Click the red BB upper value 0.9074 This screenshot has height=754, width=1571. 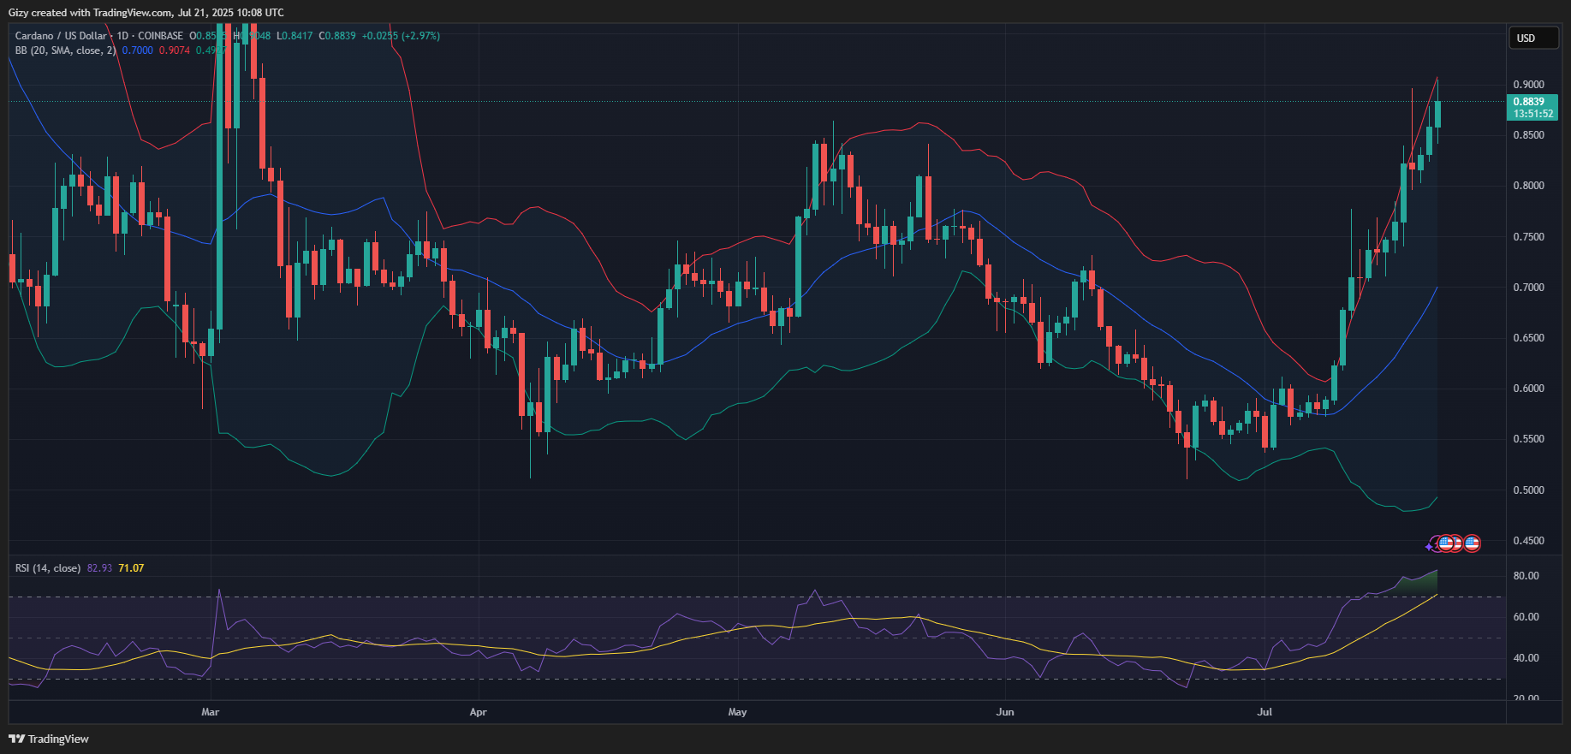(x=175, y=50)
